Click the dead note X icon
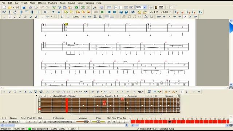 [x=4, y=92]
